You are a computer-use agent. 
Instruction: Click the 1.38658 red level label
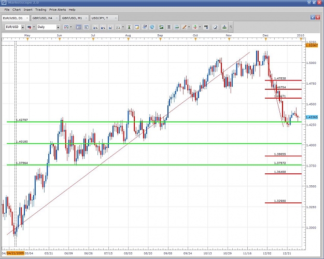point(280,154)
